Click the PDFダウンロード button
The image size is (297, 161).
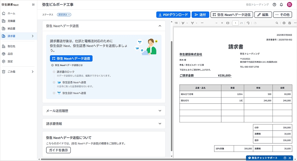pyautogui.click(x=173, y=15)
